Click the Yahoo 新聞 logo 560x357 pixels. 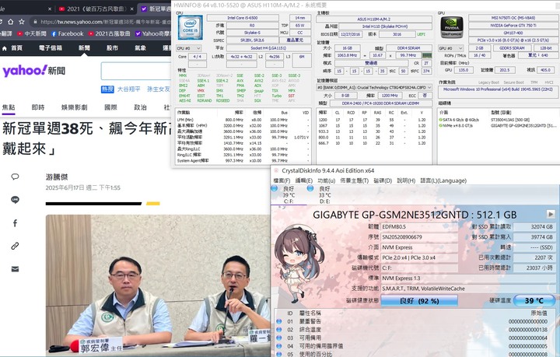click(x=34, y=71)
